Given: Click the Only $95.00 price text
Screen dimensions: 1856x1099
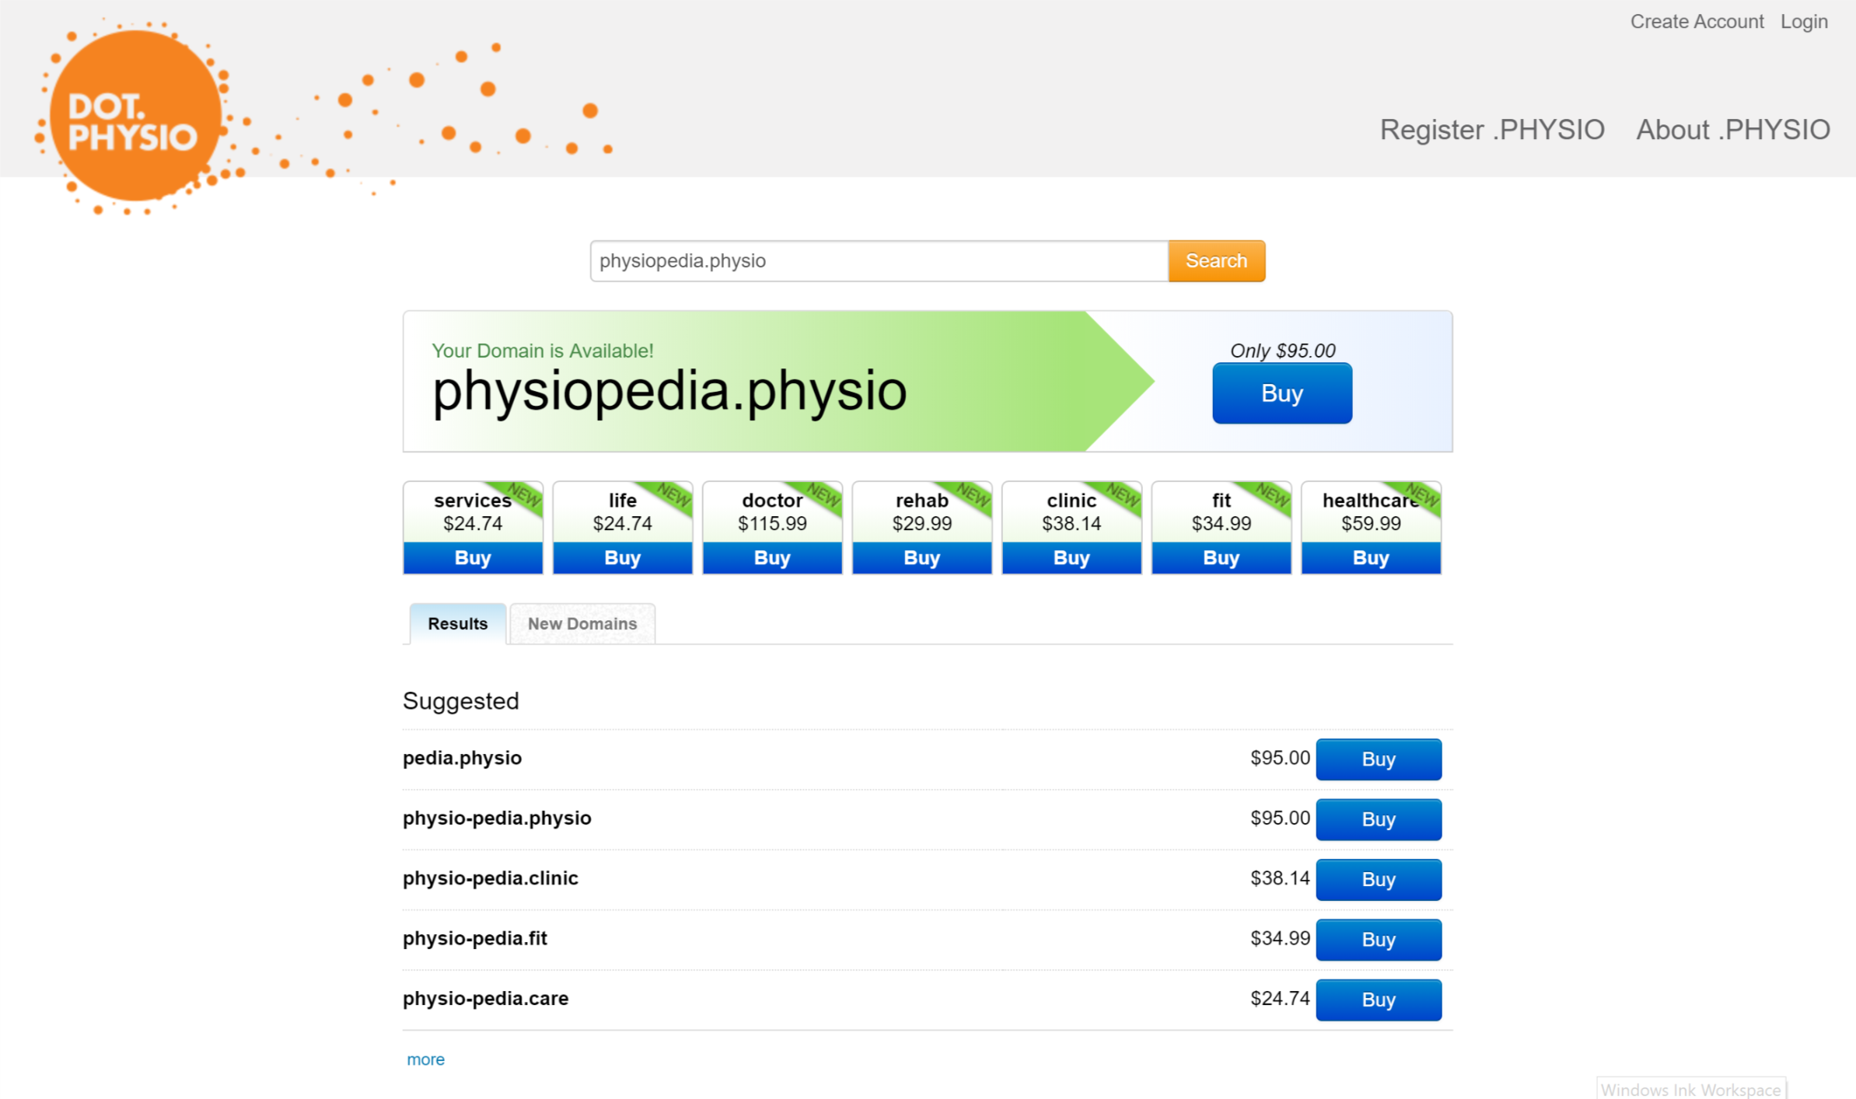Looking at the screenshot, I should (1282, 351).
